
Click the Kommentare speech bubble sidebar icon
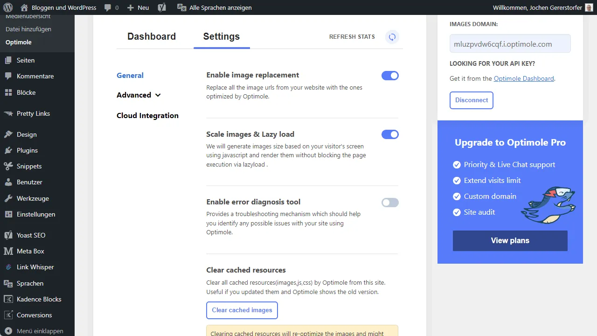click(x=8, y=76)
